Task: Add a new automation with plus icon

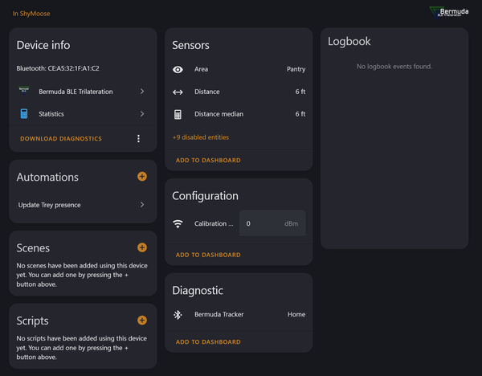Action: coord(142,177)
